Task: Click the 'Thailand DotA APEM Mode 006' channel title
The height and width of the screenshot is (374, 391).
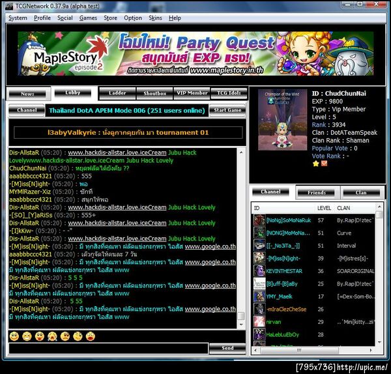Action: tap(126, 111)
